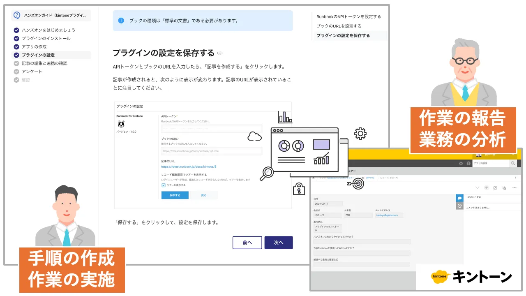
Task: Go to プラグインのインストール step
Action: click(46, 38)
